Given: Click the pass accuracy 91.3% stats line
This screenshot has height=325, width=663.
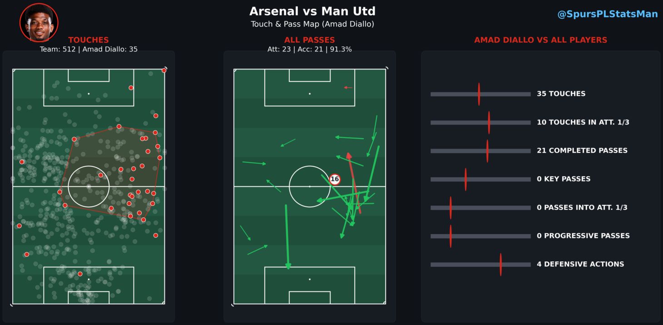Looking at the screenshot, I should [309, 49].
